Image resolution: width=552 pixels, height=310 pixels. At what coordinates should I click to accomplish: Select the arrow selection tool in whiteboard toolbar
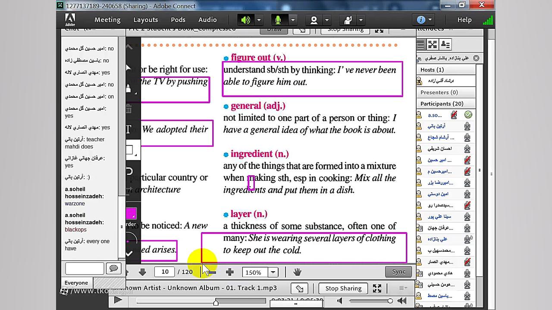click(x=129, y=68)
